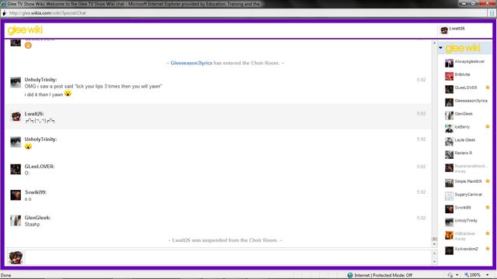Click the chat message input box
This screenshot has width=497, height=279.
click(x=228, y=257)
